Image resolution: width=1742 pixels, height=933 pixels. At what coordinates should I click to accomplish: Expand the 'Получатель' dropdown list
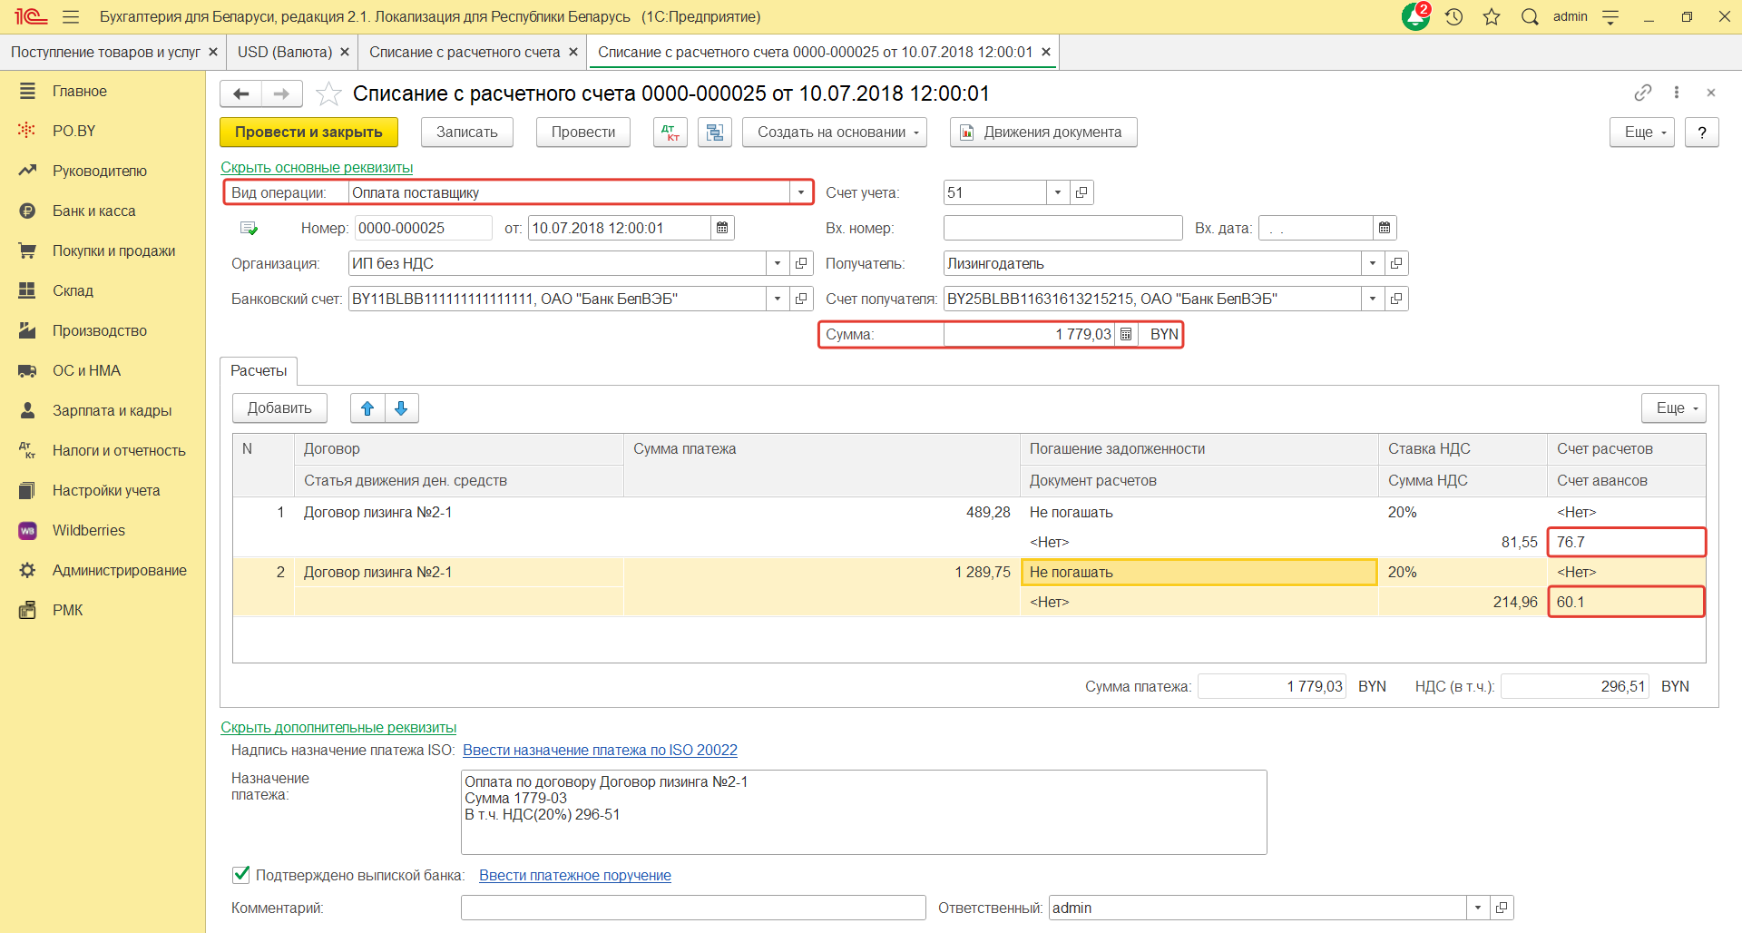tap(1372, 263)
